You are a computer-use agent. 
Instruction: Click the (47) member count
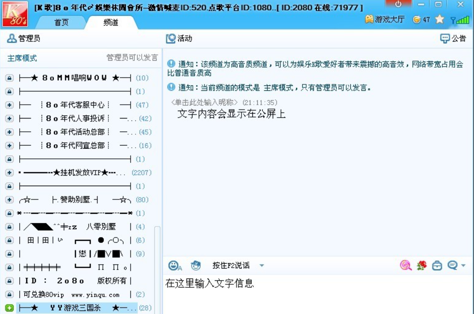tap(142, 105)
